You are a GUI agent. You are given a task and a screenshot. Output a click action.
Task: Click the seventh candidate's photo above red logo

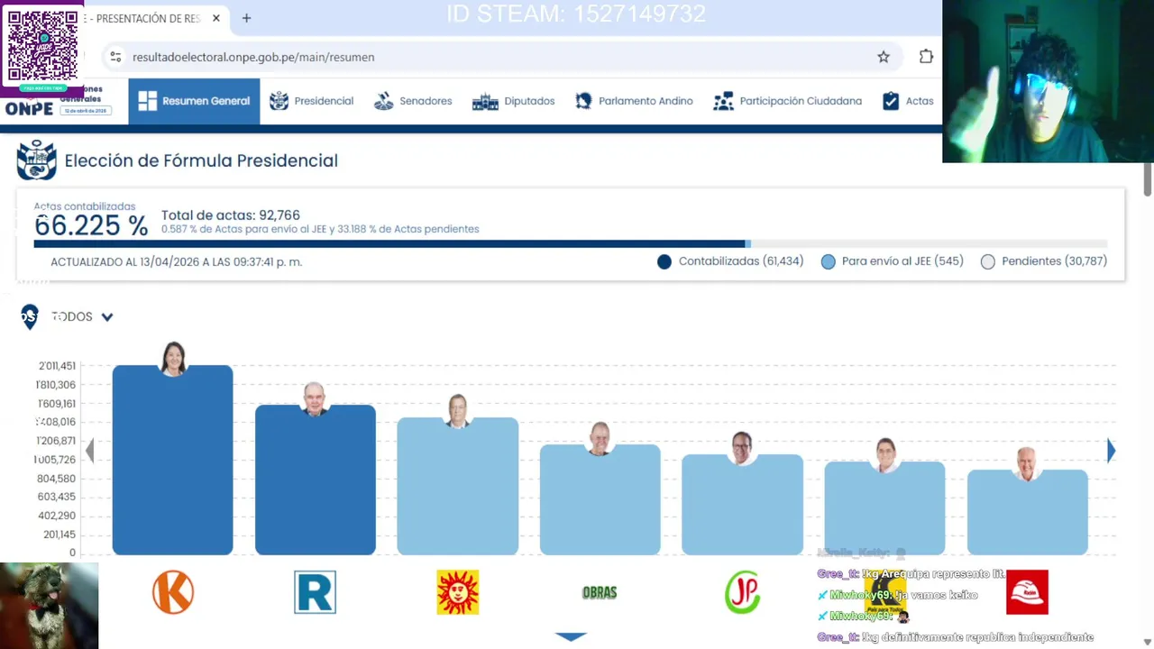(1027, 462)
